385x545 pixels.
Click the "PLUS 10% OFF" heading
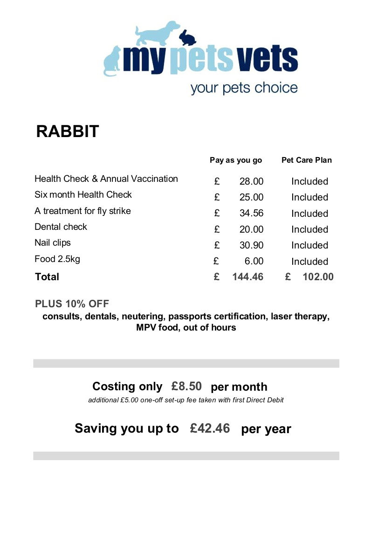click(x=72, y=304)
